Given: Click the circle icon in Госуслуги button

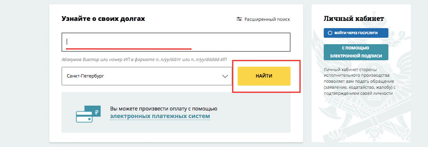Looking at the screenshot, I should click(330, 33).
